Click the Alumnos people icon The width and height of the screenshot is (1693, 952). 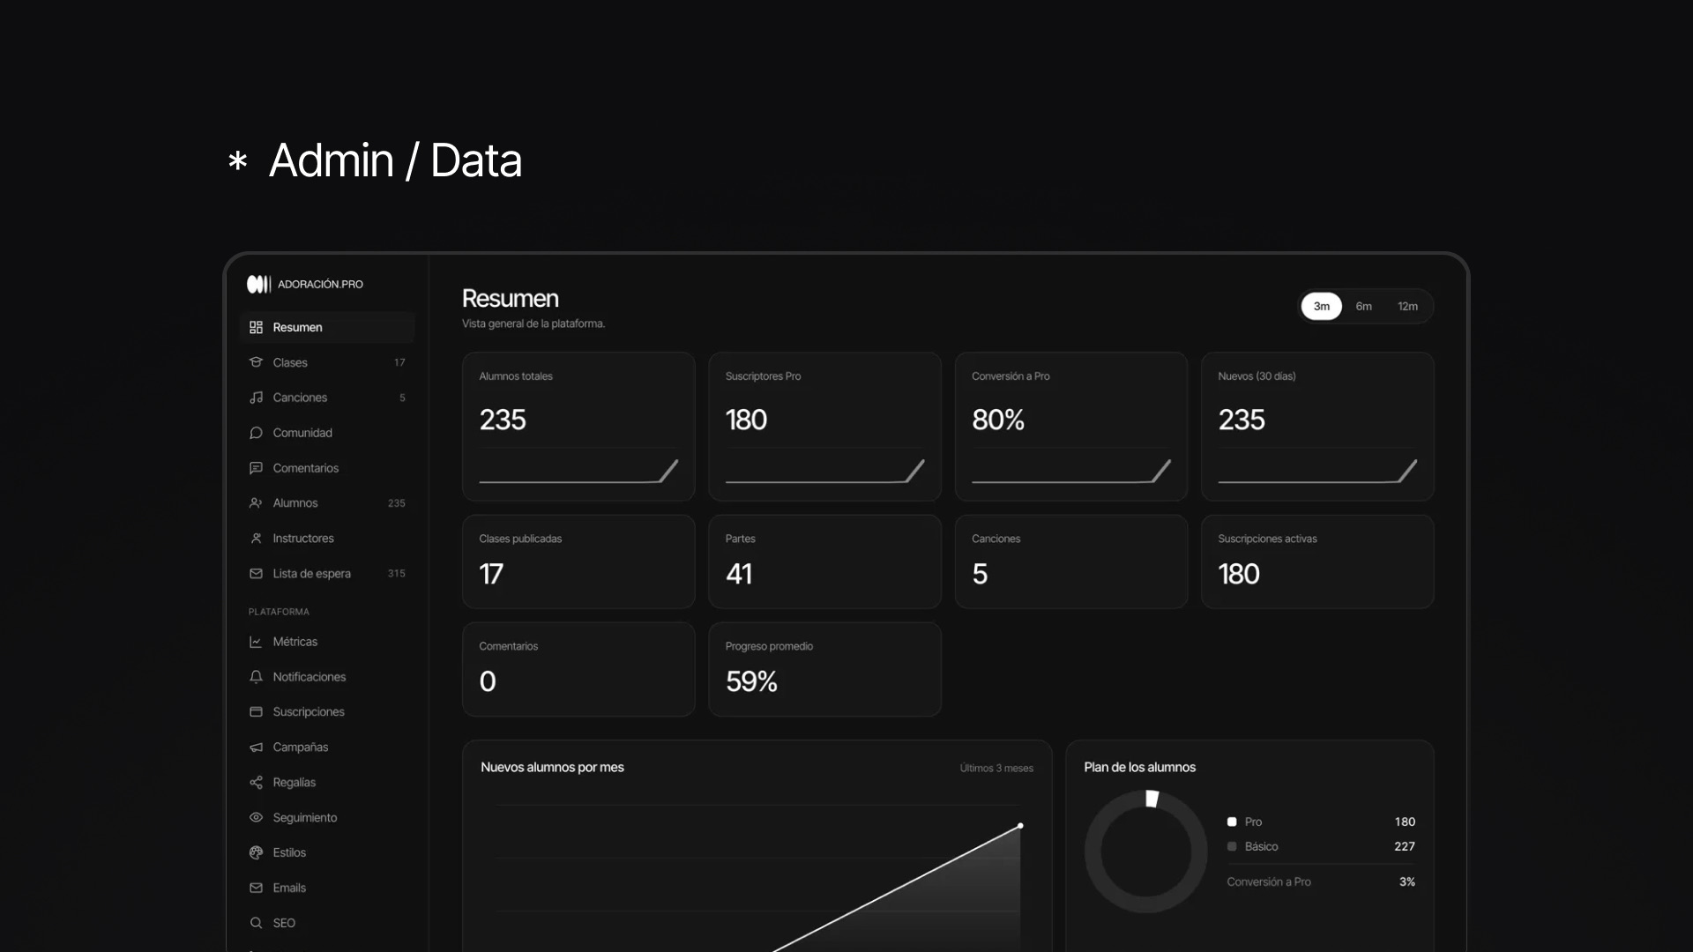coord(256,503)
